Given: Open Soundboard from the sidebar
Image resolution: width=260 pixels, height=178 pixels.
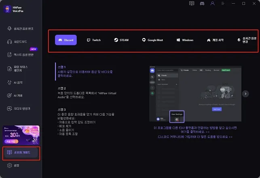Looking at the screenshot, I should [x=17, y=42].
